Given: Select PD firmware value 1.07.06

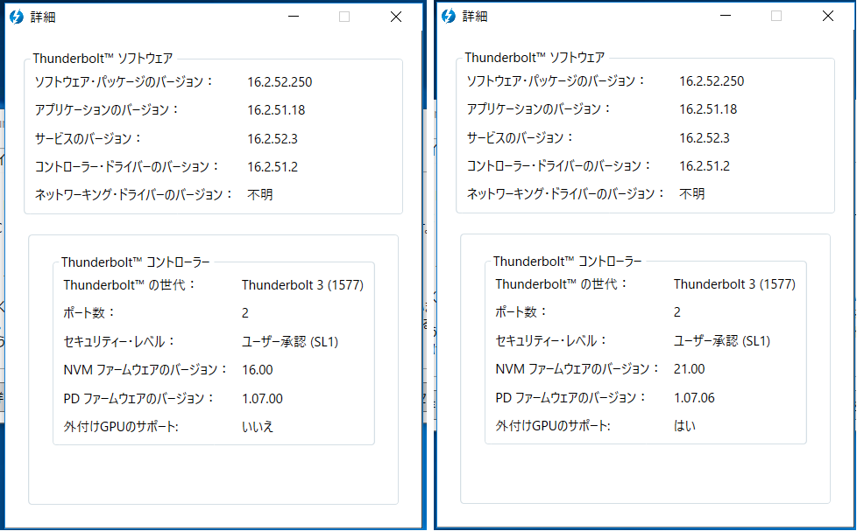Looking at the screenshot, I should click(x=694, y=397).
